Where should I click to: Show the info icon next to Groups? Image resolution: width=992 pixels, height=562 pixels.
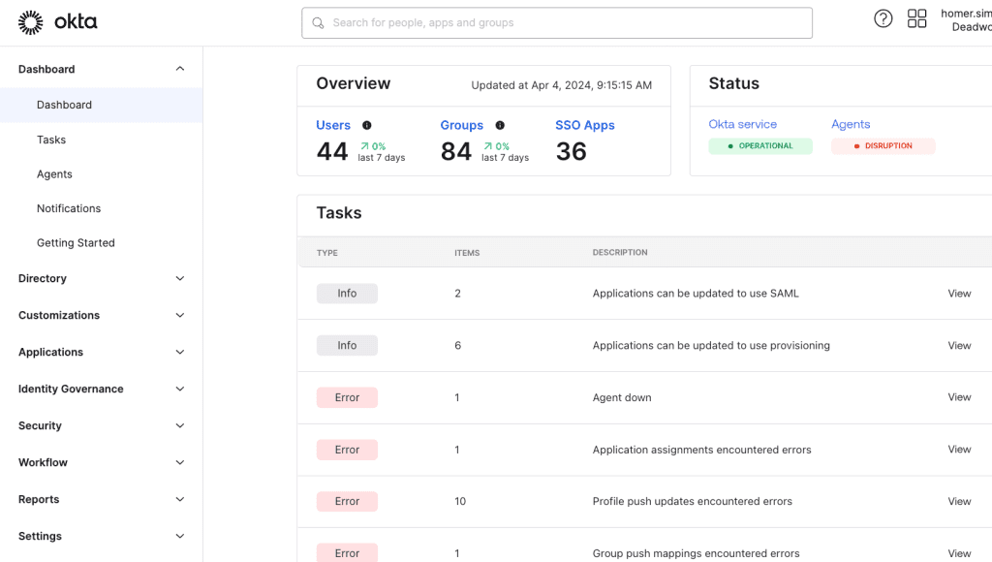pos(500,125)
